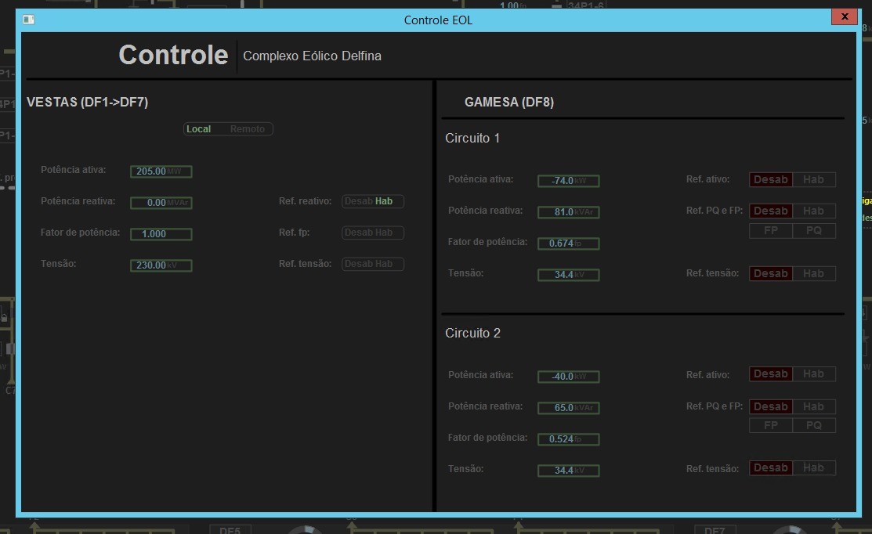The height and width of the screenshot is (534, 872).
Task: Click the Complexo Eólico Delfina subtitle
Action: coord(312,56)
